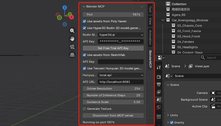Enable Generate Texture checkbox
The height and width of the screenshot is (126, 221).
pos(84,109)
